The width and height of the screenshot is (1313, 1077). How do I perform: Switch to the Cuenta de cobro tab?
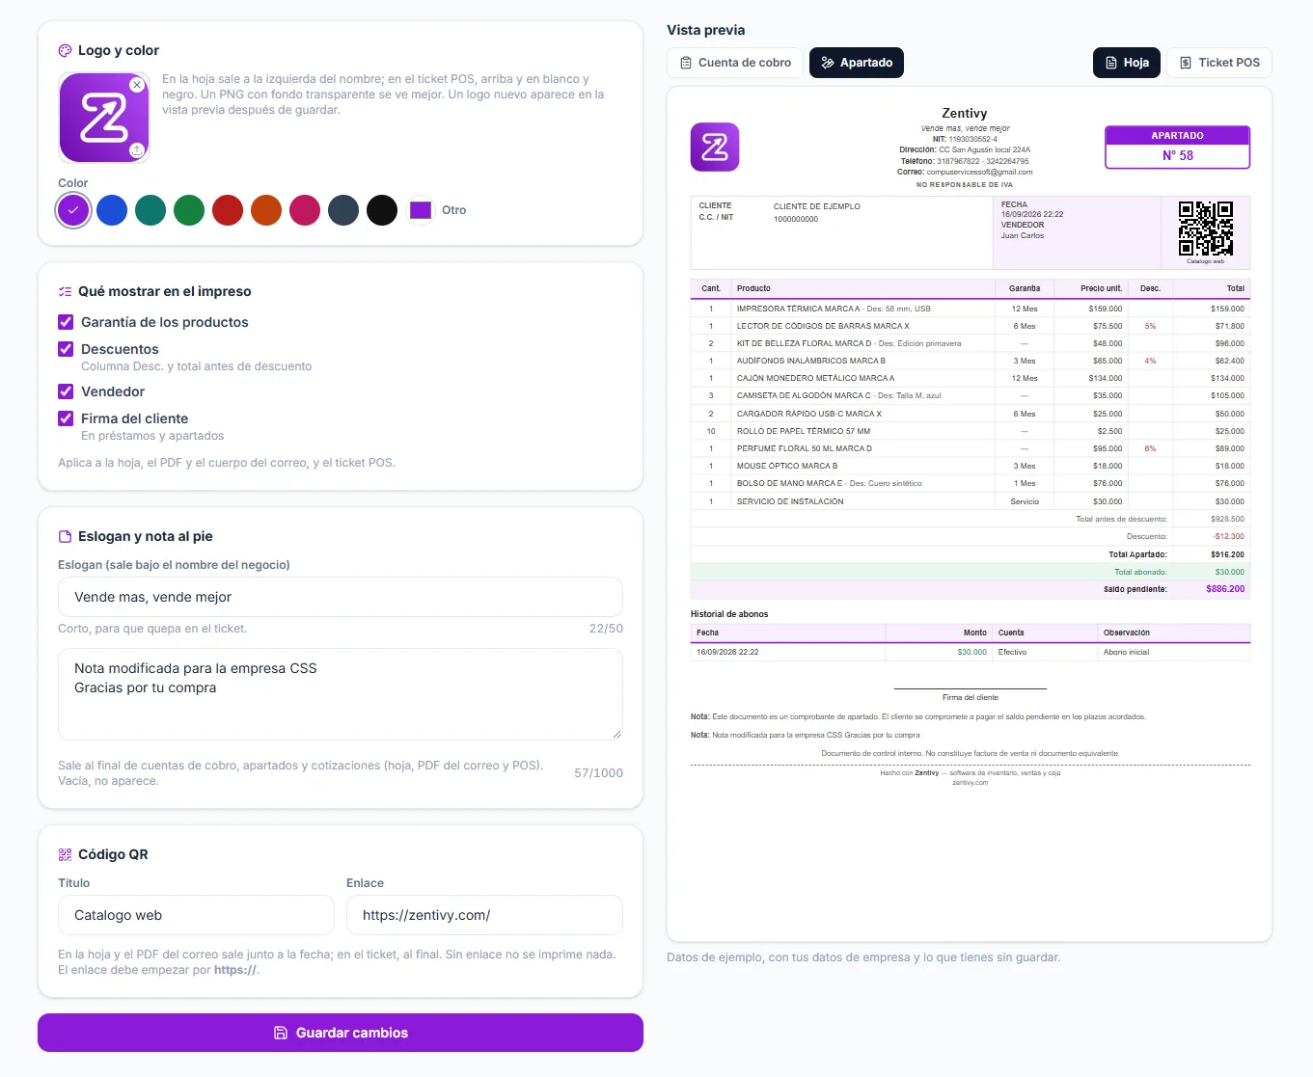click(735, 63)
